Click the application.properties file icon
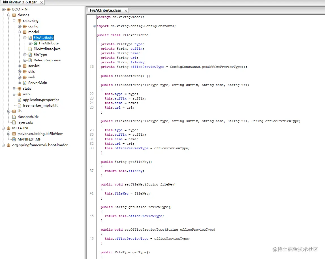 pyautogui.click(x=20, y=100)
